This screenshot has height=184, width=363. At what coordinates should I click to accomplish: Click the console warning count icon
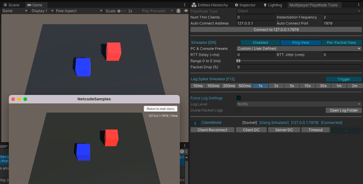(x=184, y=151)
